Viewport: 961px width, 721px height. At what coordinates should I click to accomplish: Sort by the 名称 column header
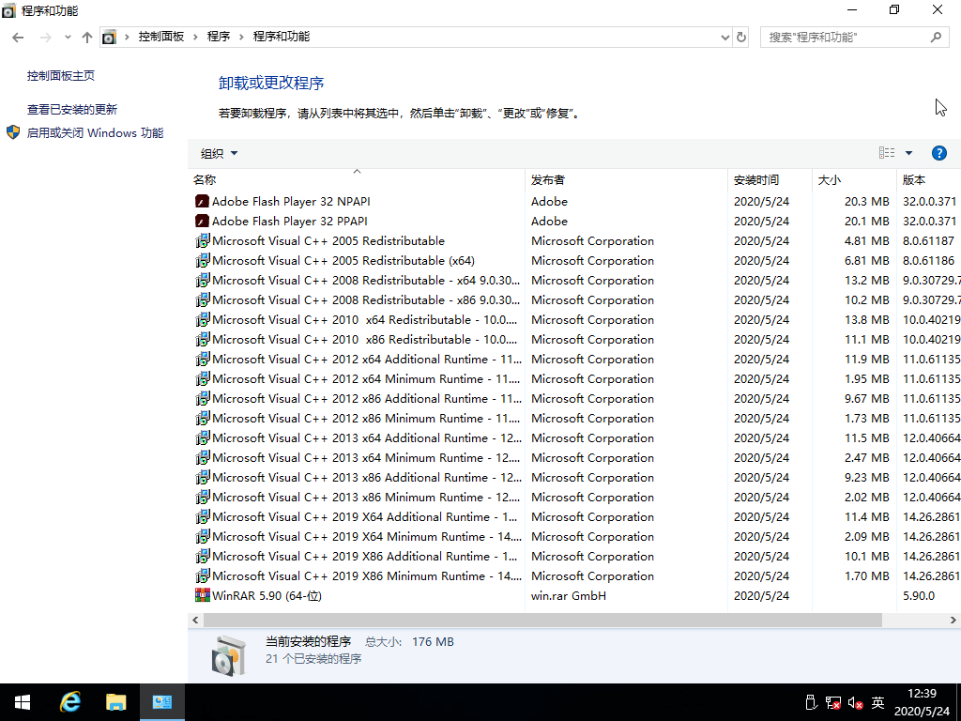click(356, 179)
